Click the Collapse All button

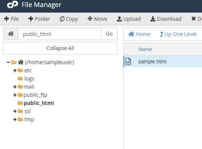[x=60, y=48]
